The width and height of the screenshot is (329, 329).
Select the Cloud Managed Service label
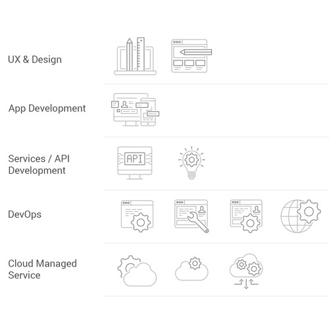point(42,269)
